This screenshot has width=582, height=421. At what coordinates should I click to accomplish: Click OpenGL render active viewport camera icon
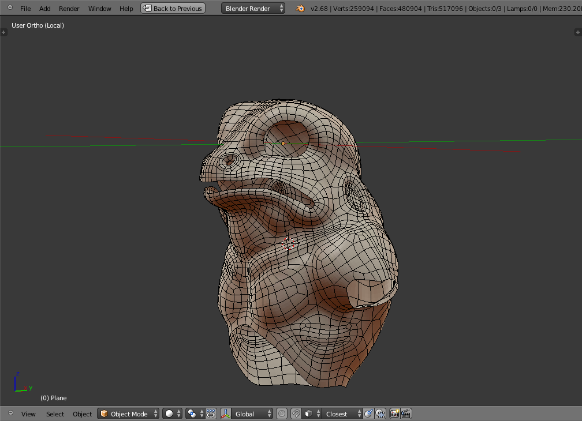point(395,414)
